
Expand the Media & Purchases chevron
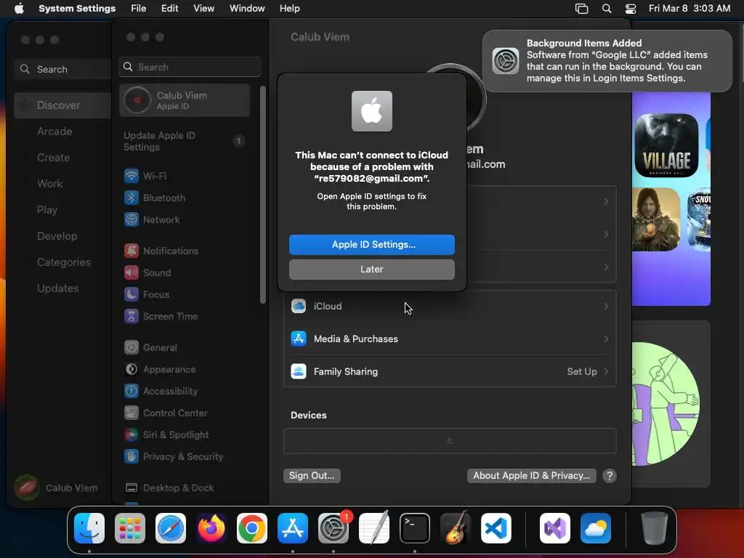click(606, 339)
